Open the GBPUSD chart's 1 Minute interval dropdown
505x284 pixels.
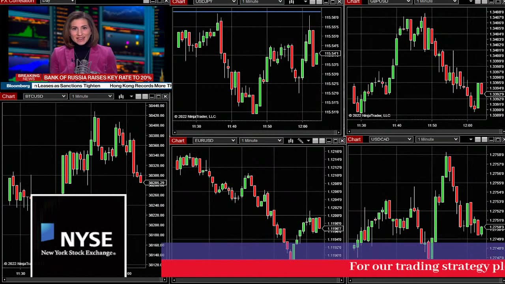tap(436, 2)
